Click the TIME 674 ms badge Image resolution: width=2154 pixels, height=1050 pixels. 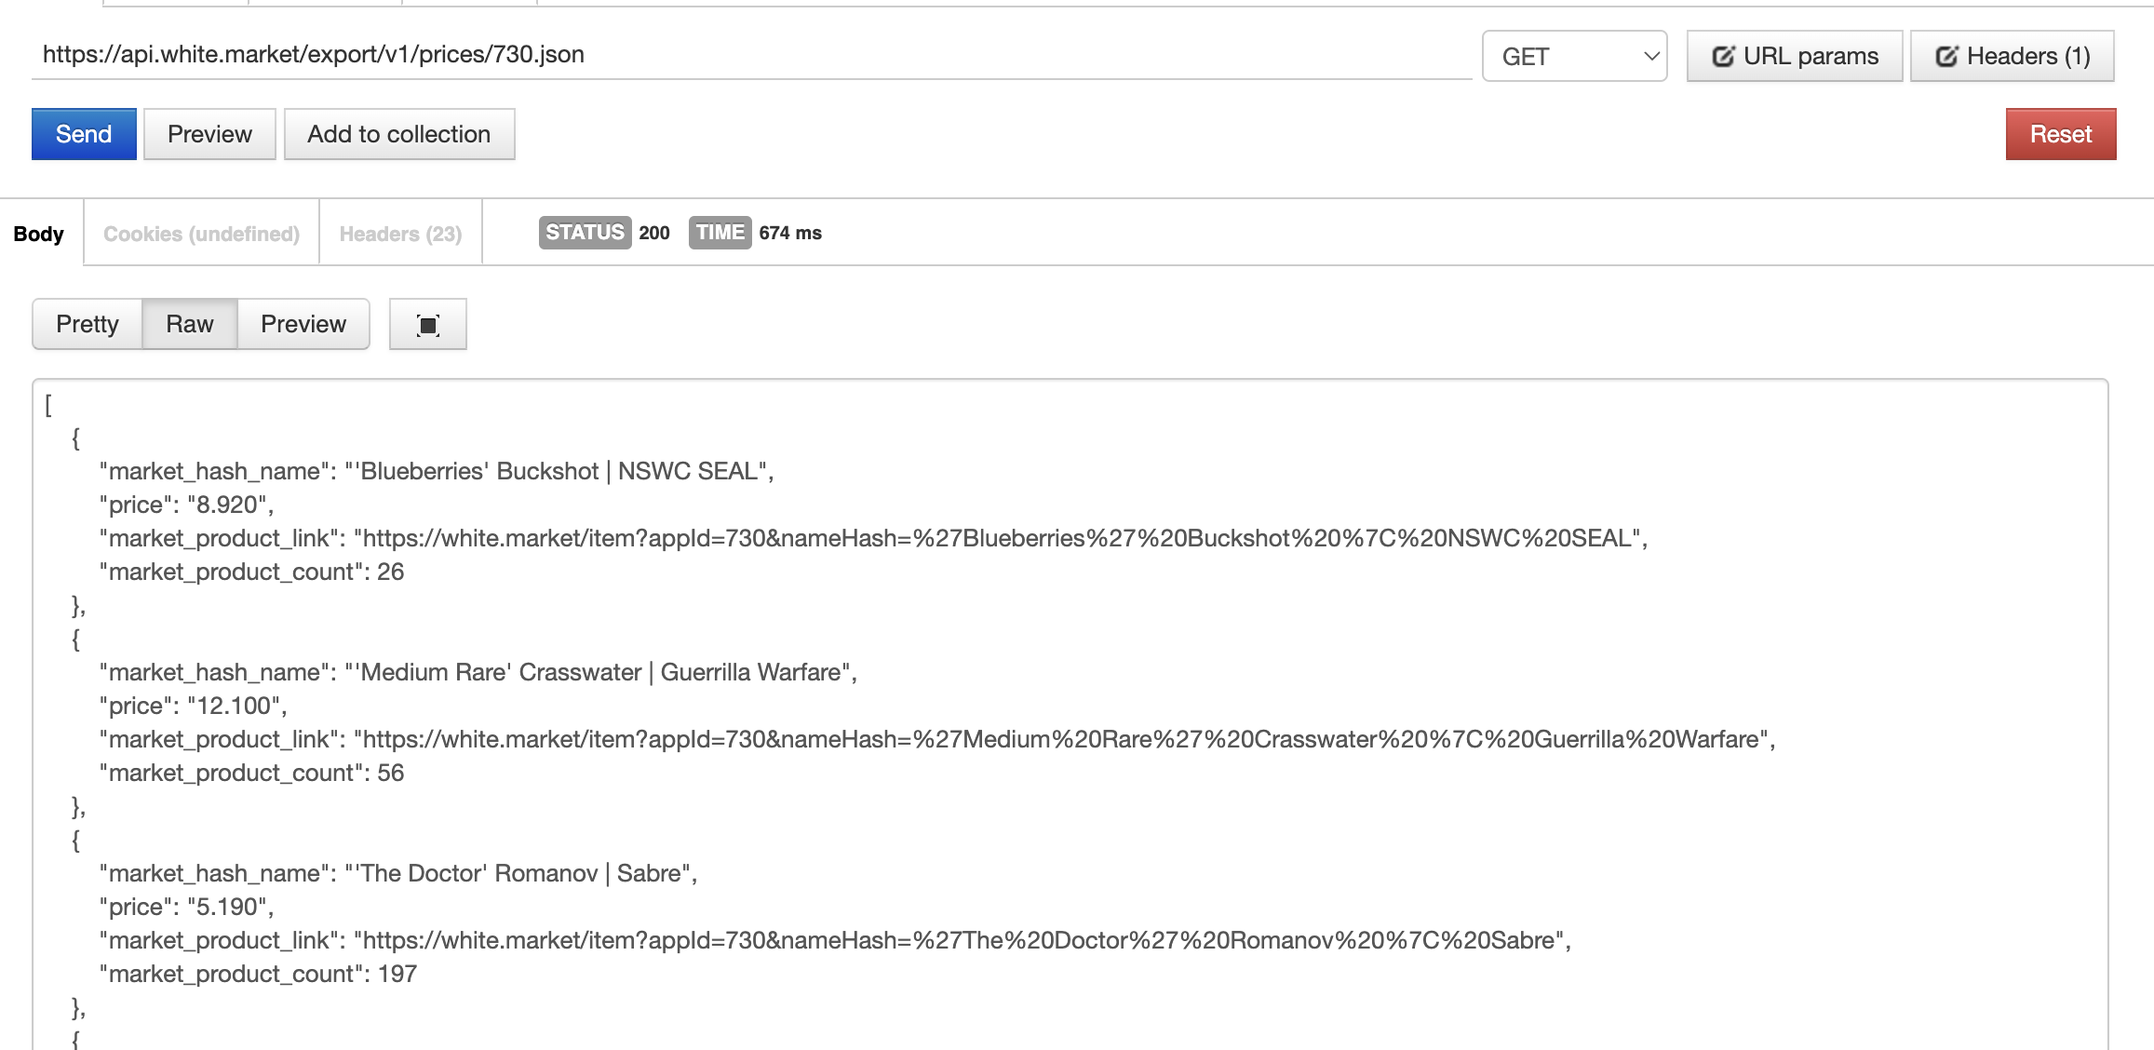(755, 233)
